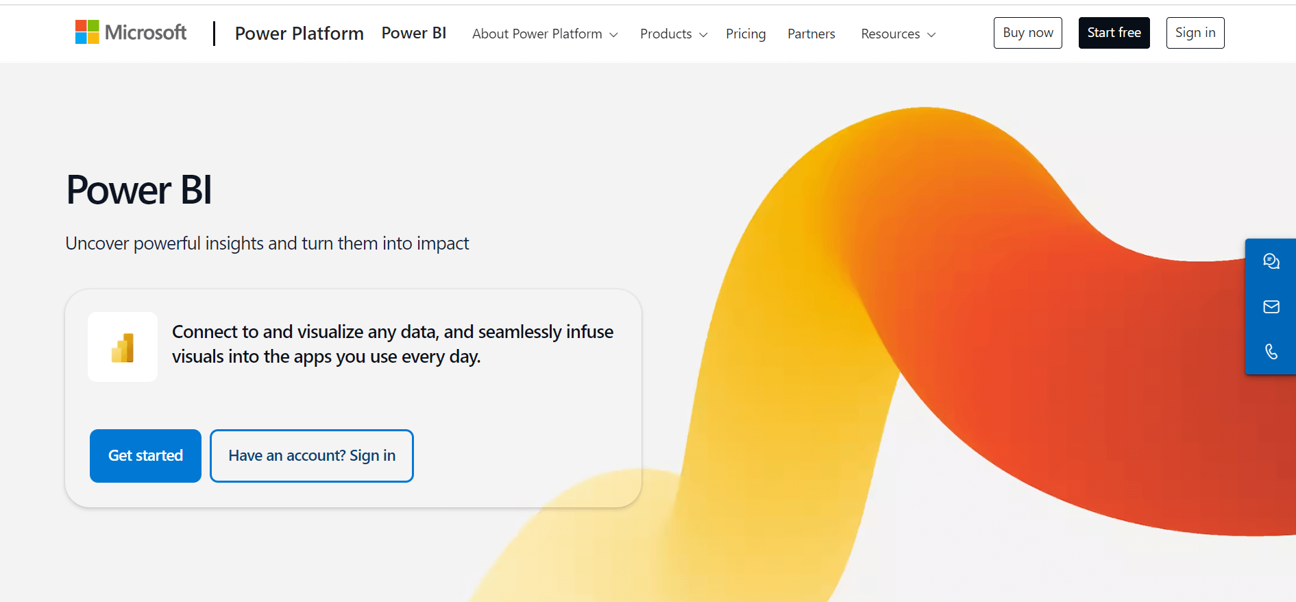Click the Sign in button at top right
This screenshot has width=1296, height=602.
pyautogui.click(x=1195, y=32)
